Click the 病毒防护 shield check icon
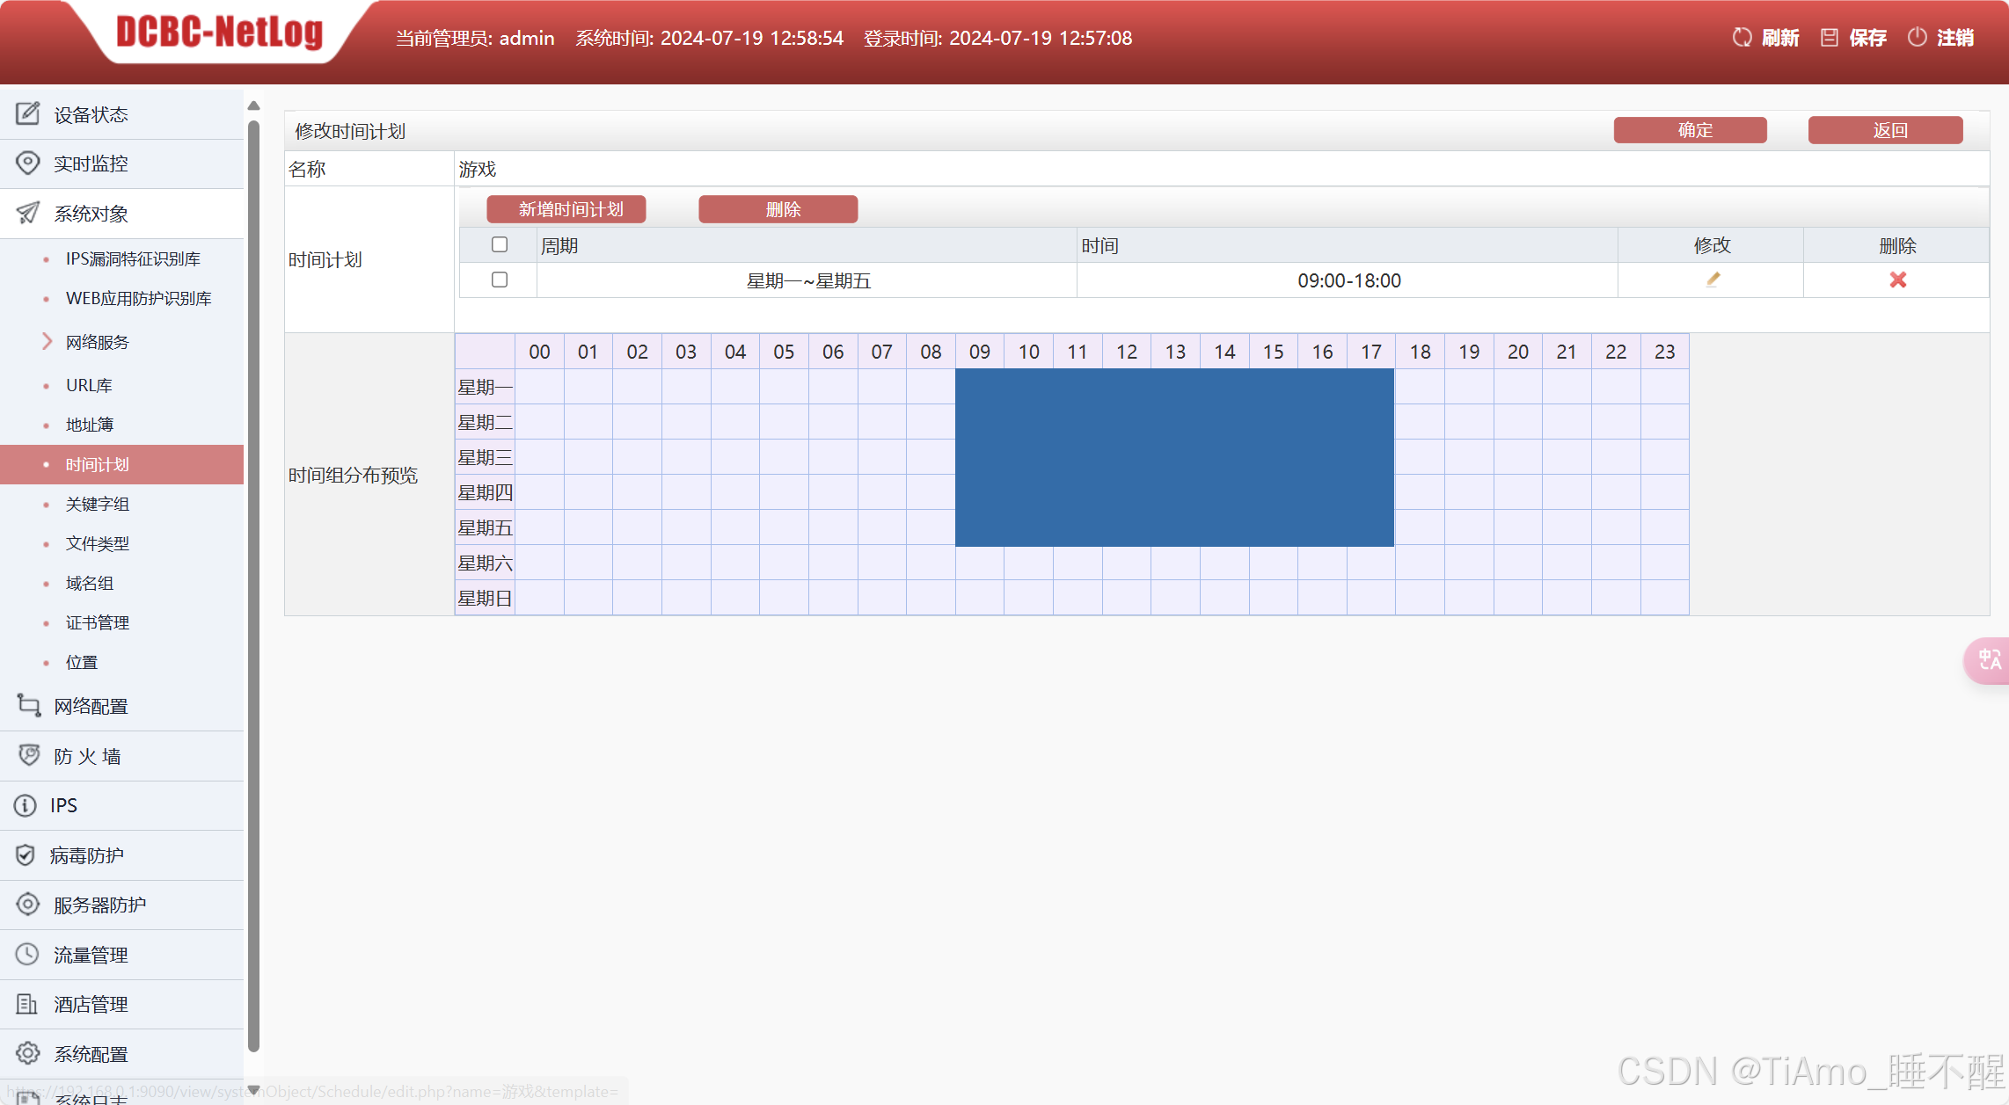The image size is (2009, 1105). coord(26,854)
